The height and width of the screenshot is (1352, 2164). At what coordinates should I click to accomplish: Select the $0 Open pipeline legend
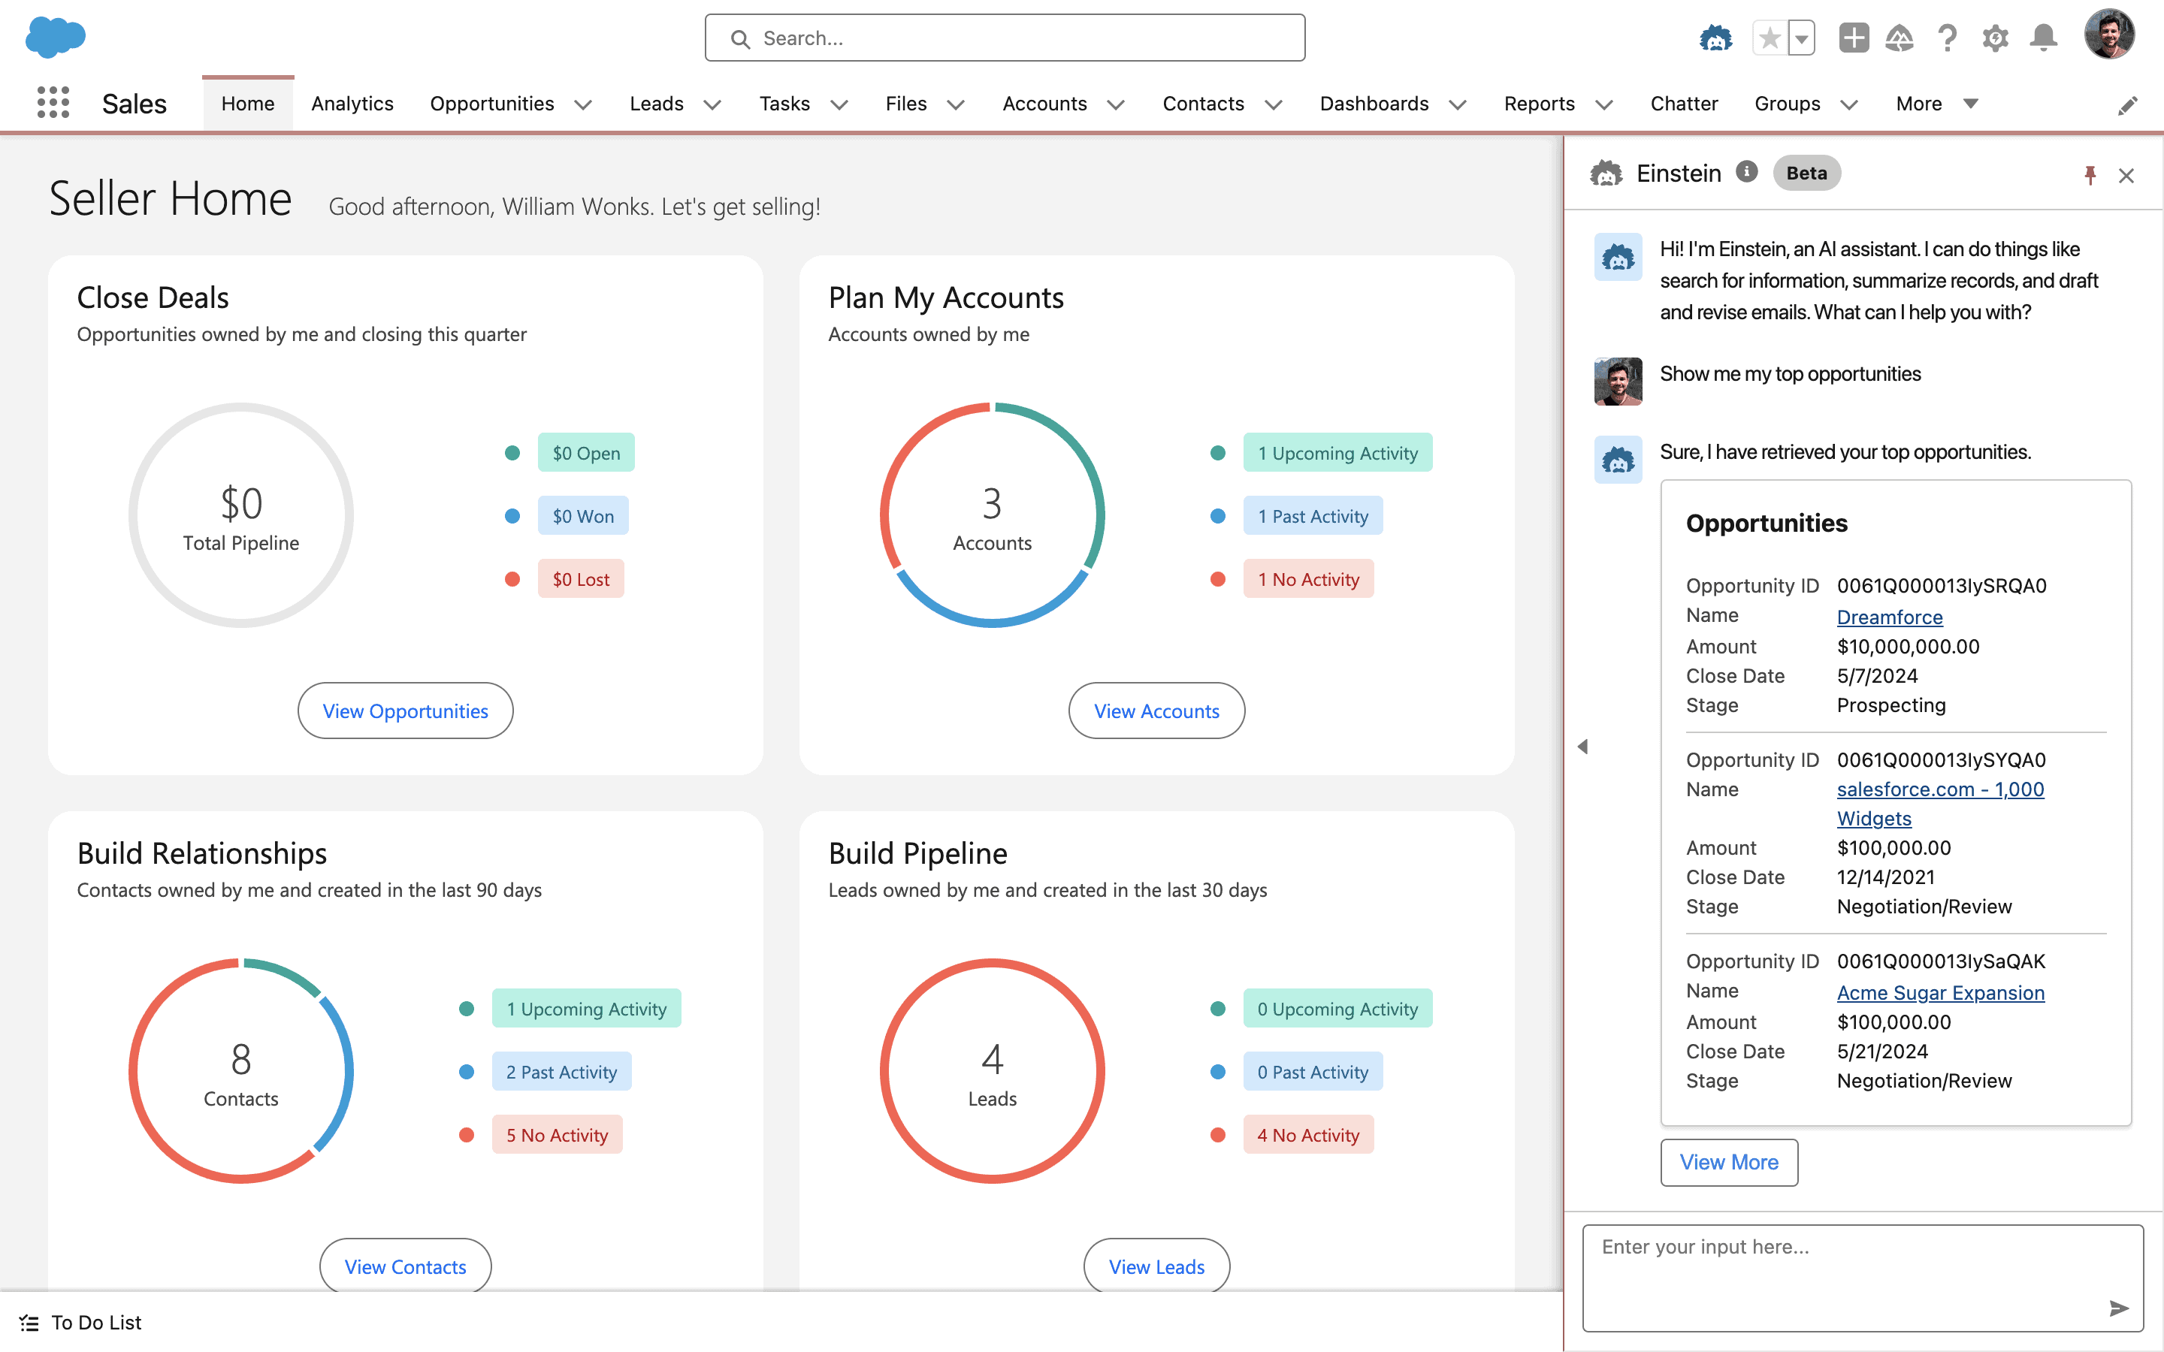pyautogui.click(x=586, y=454)
